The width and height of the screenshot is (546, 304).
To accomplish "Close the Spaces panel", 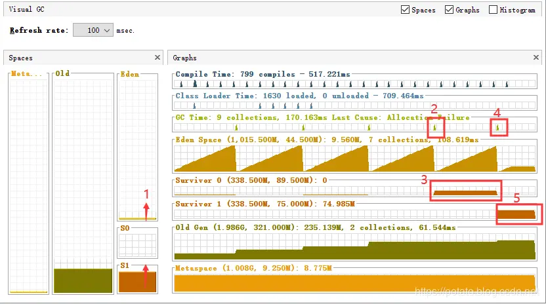I will click(157, 58).
